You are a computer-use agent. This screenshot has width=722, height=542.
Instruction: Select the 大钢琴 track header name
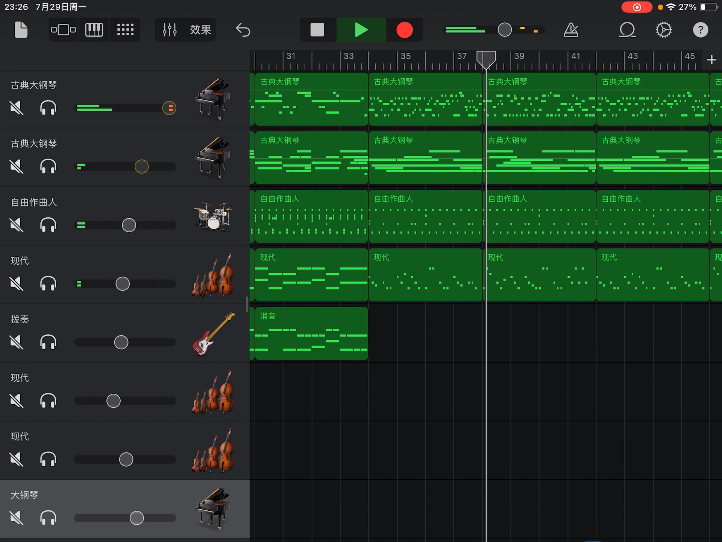pos(24,495)
